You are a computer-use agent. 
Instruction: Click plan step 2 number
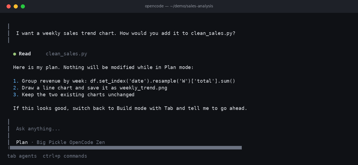16,88
